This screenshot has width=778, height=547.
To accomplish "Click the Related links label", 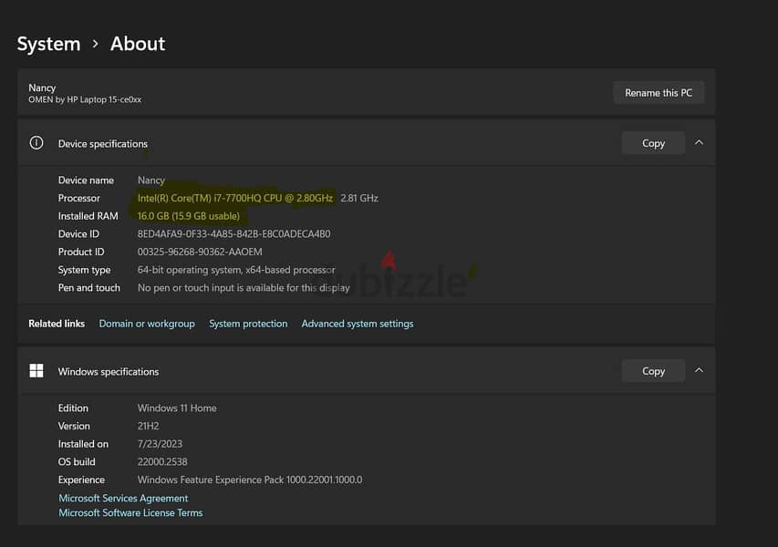I will pos(57,324).
